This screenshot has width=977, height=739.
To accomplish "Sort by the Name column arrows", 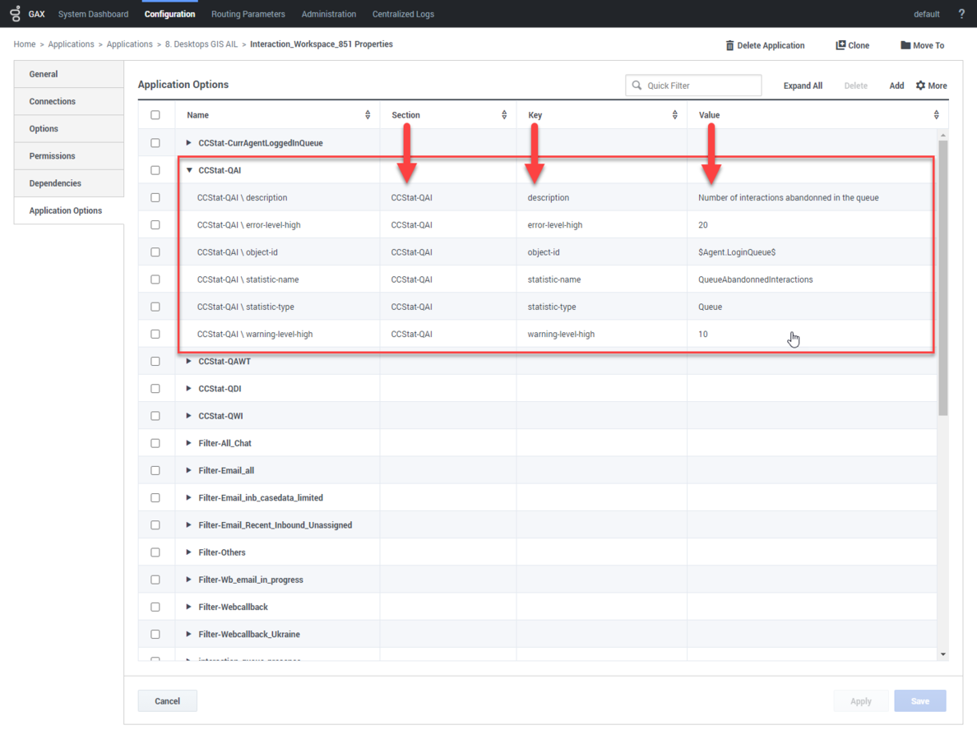I will click(x=368, y=115).
